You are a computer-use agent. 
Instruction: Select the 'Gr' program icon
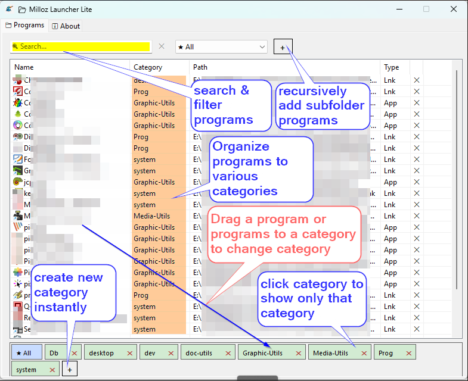[x=18, y=170]
